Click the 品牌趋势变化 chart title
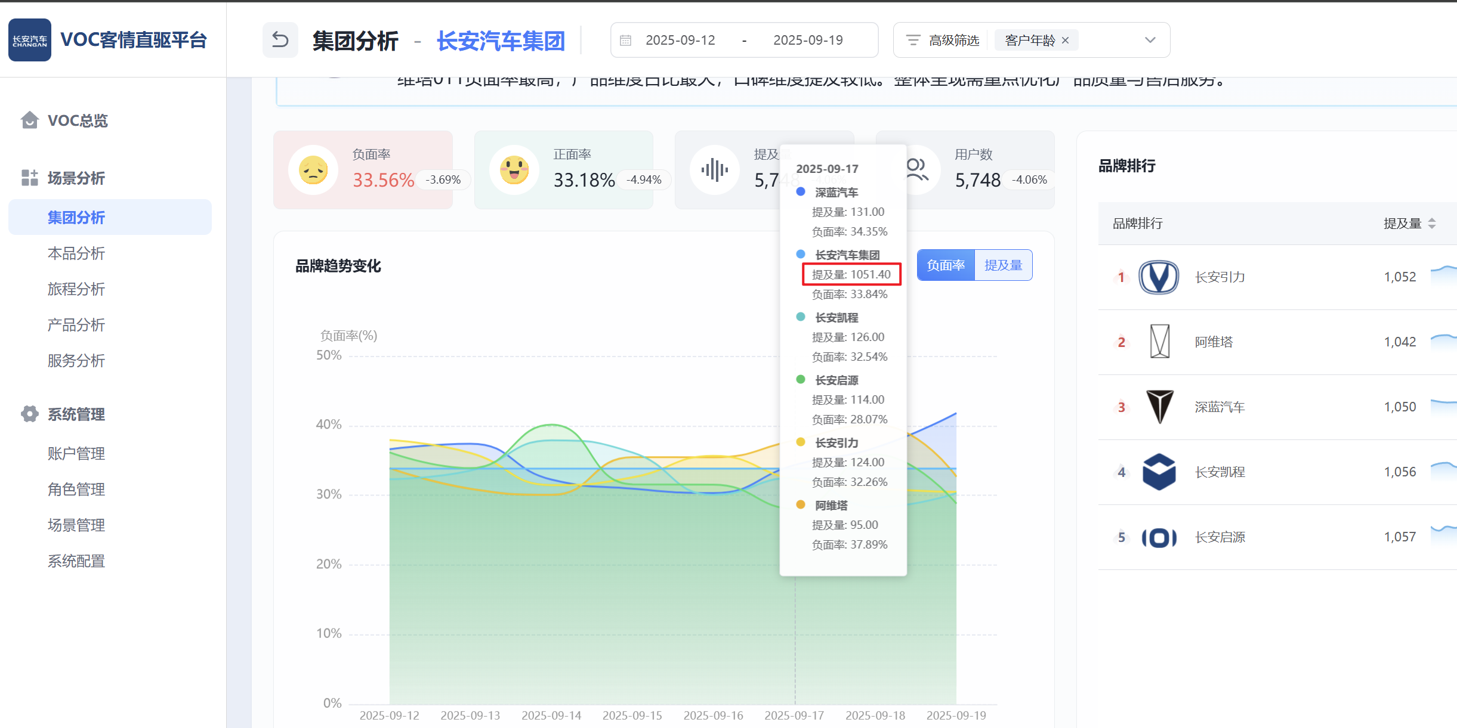The height and width of the screenshot is (728, 1457). tap(338, 266)
